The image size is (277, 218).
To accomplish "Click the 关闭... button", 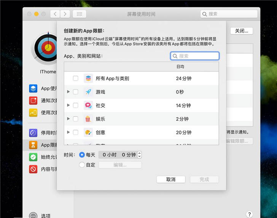I will [x=242, y=31].
